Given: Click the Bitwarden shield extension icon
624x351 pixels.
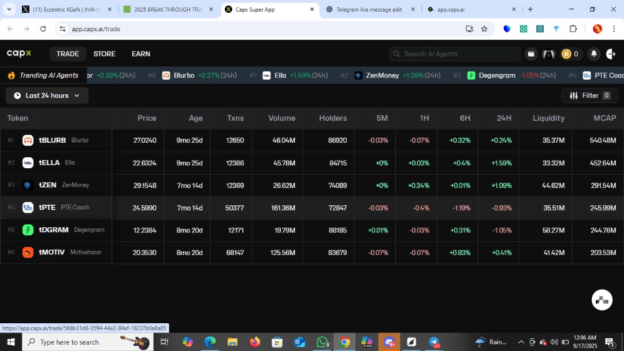Looking at the screenshot, I should [x=507, y=29].
